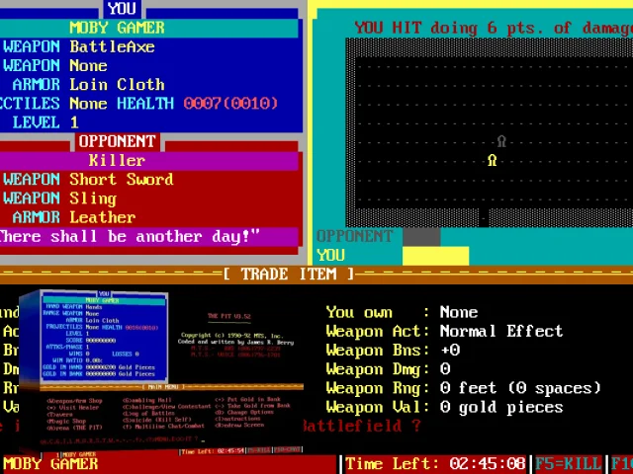
Task: Click the Weapon Dmg 0 value
Action: (x=445, y=369)
